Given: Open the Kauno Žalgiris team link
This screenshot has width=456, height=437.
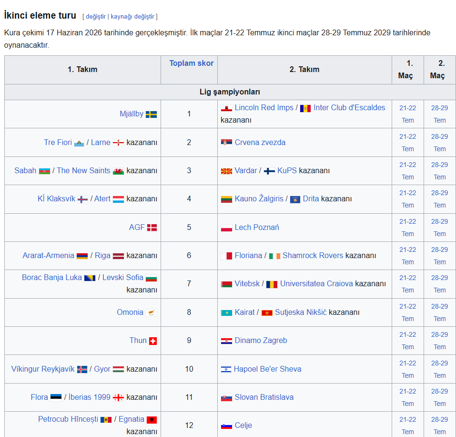Looking at the screenshot, I should (x=259, y=199).
